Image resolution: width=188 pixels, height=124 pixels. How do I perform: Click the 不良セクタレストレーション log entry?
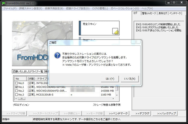pyautogui.click(x=159, y=30)
